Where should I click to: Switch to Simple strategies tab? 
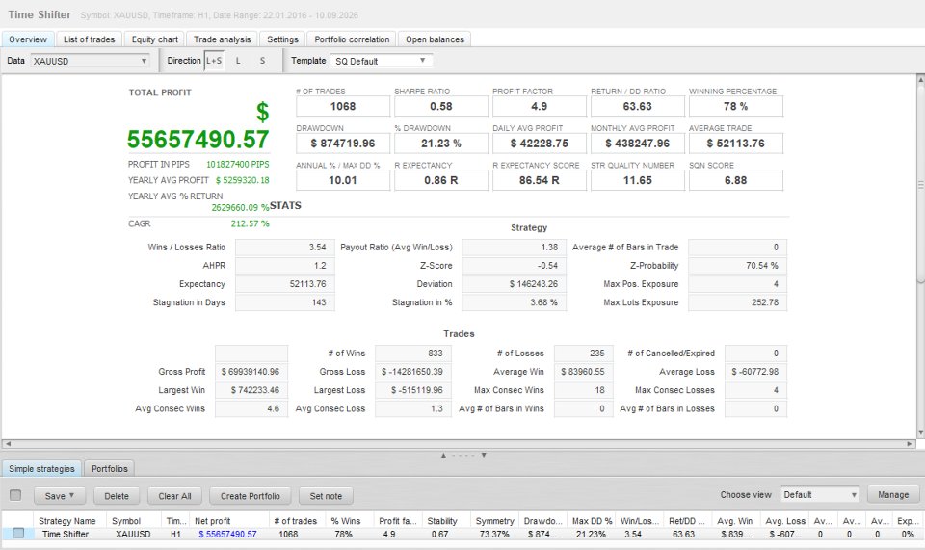click(41, 469)
